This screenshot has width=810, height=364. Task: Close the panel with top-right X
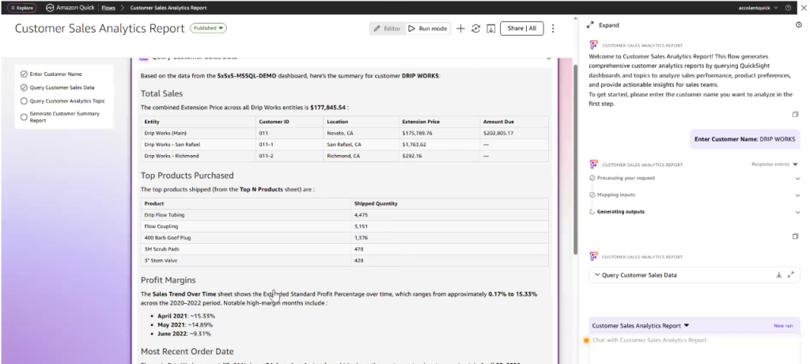[x=804, y=8]
